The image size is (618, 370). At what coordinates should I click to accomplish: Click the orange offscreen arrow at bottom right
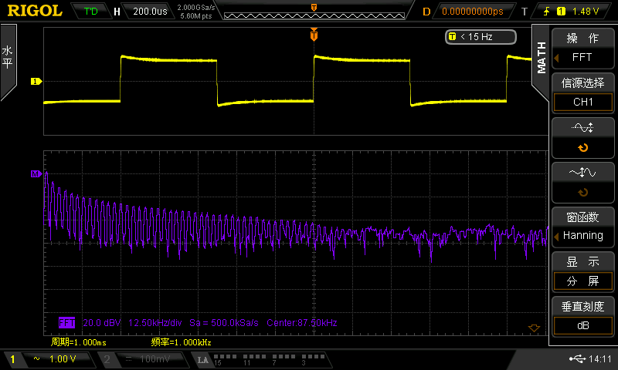coord(532,328)
